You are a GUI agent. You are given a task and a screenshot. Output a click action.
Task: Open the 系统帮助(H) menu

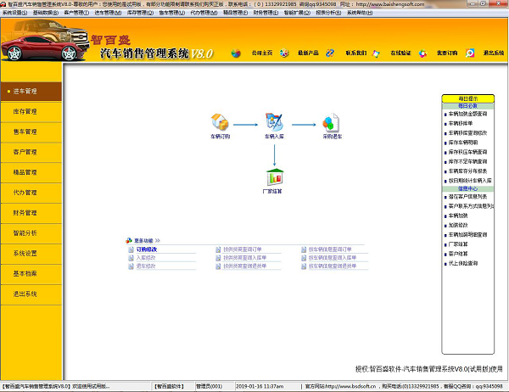point(360,13)
